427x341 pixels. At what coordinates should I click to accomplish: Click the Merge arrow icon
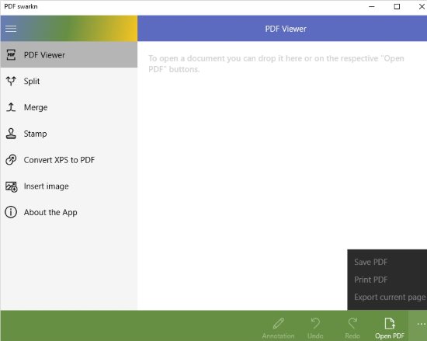coord(11,107)
